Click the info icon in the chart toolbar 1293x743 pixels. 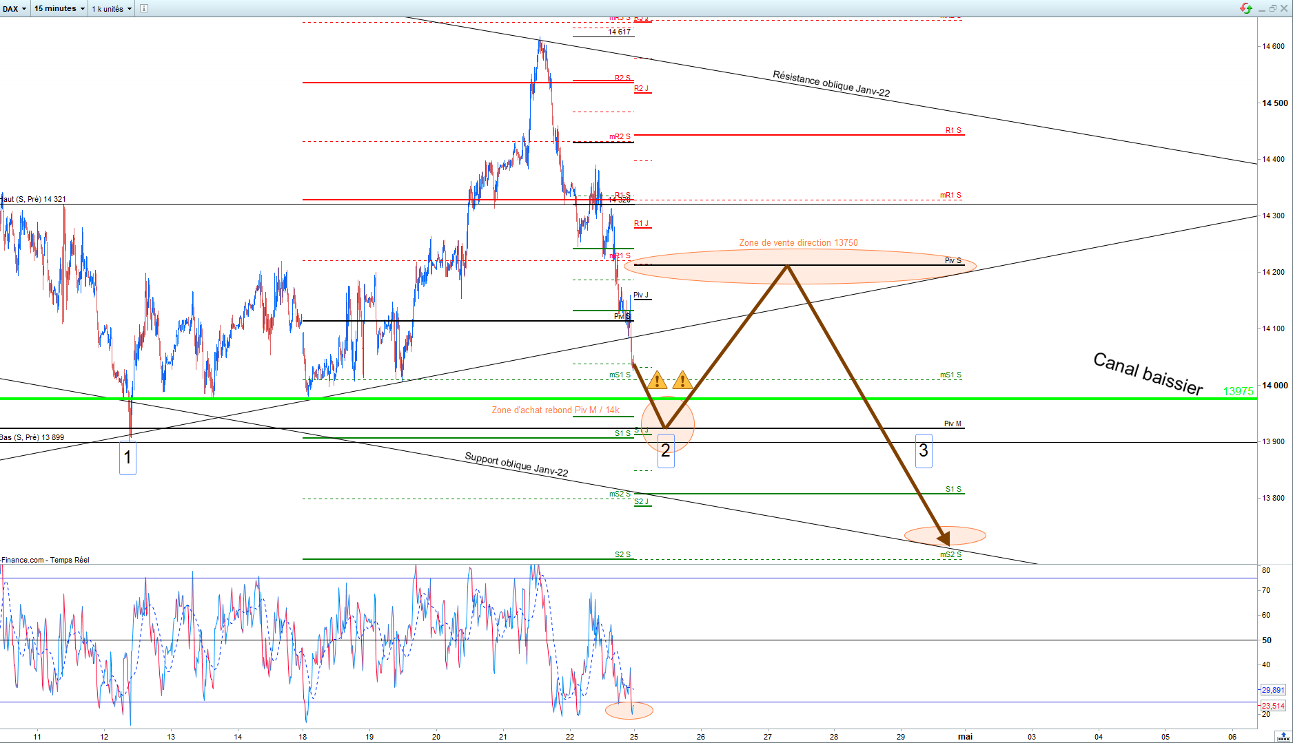pos(144,8)
